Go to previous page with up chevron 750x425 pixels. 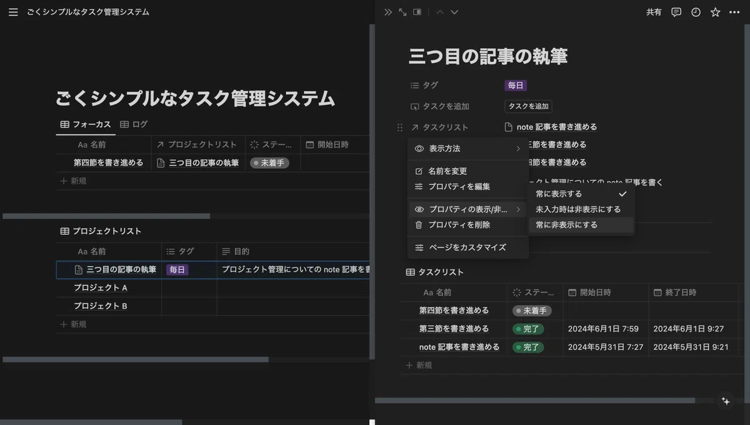click(440, 12)
